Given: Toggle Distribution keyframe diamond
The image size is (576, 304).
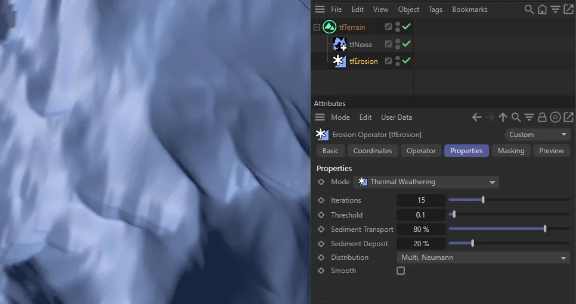Looking at the screenshot, I should (321, 258).
